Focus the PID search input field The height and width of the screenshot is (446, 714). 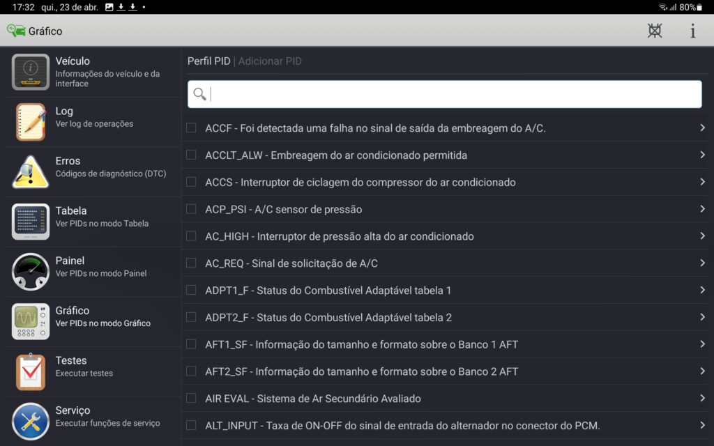coord(453,94)
